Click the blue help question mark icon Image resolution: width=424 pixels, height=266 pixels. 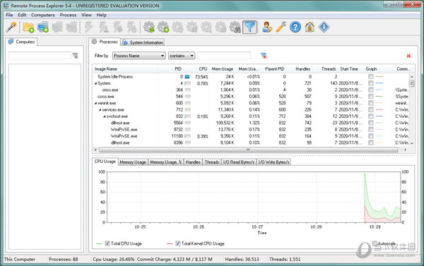pyautogui.click(x=295, y=28)
